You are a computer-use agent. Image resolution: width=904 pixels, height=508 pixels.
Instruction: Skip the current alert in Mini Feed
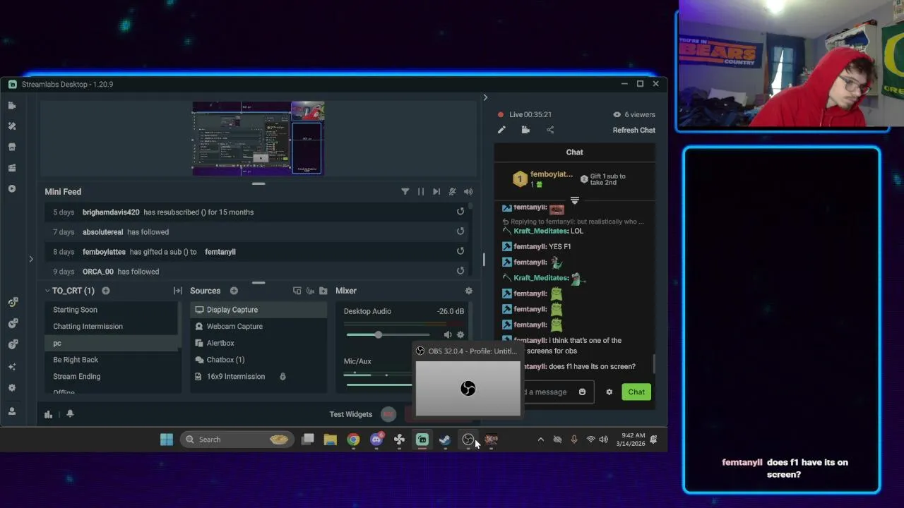[x=436, y=191]
